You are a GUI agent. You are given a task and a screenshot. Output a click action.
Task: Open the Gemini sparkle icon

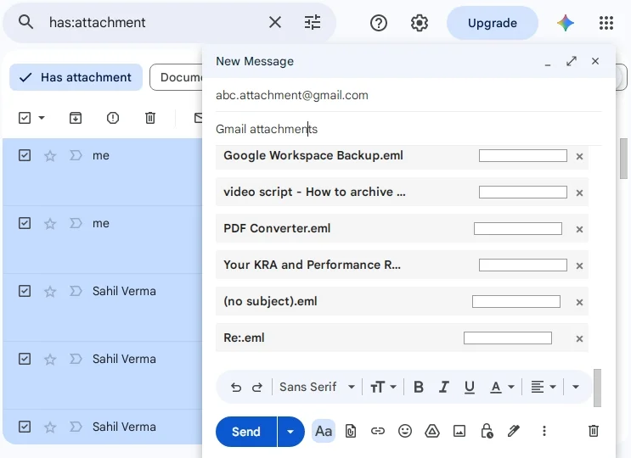[x=566, y=23]
